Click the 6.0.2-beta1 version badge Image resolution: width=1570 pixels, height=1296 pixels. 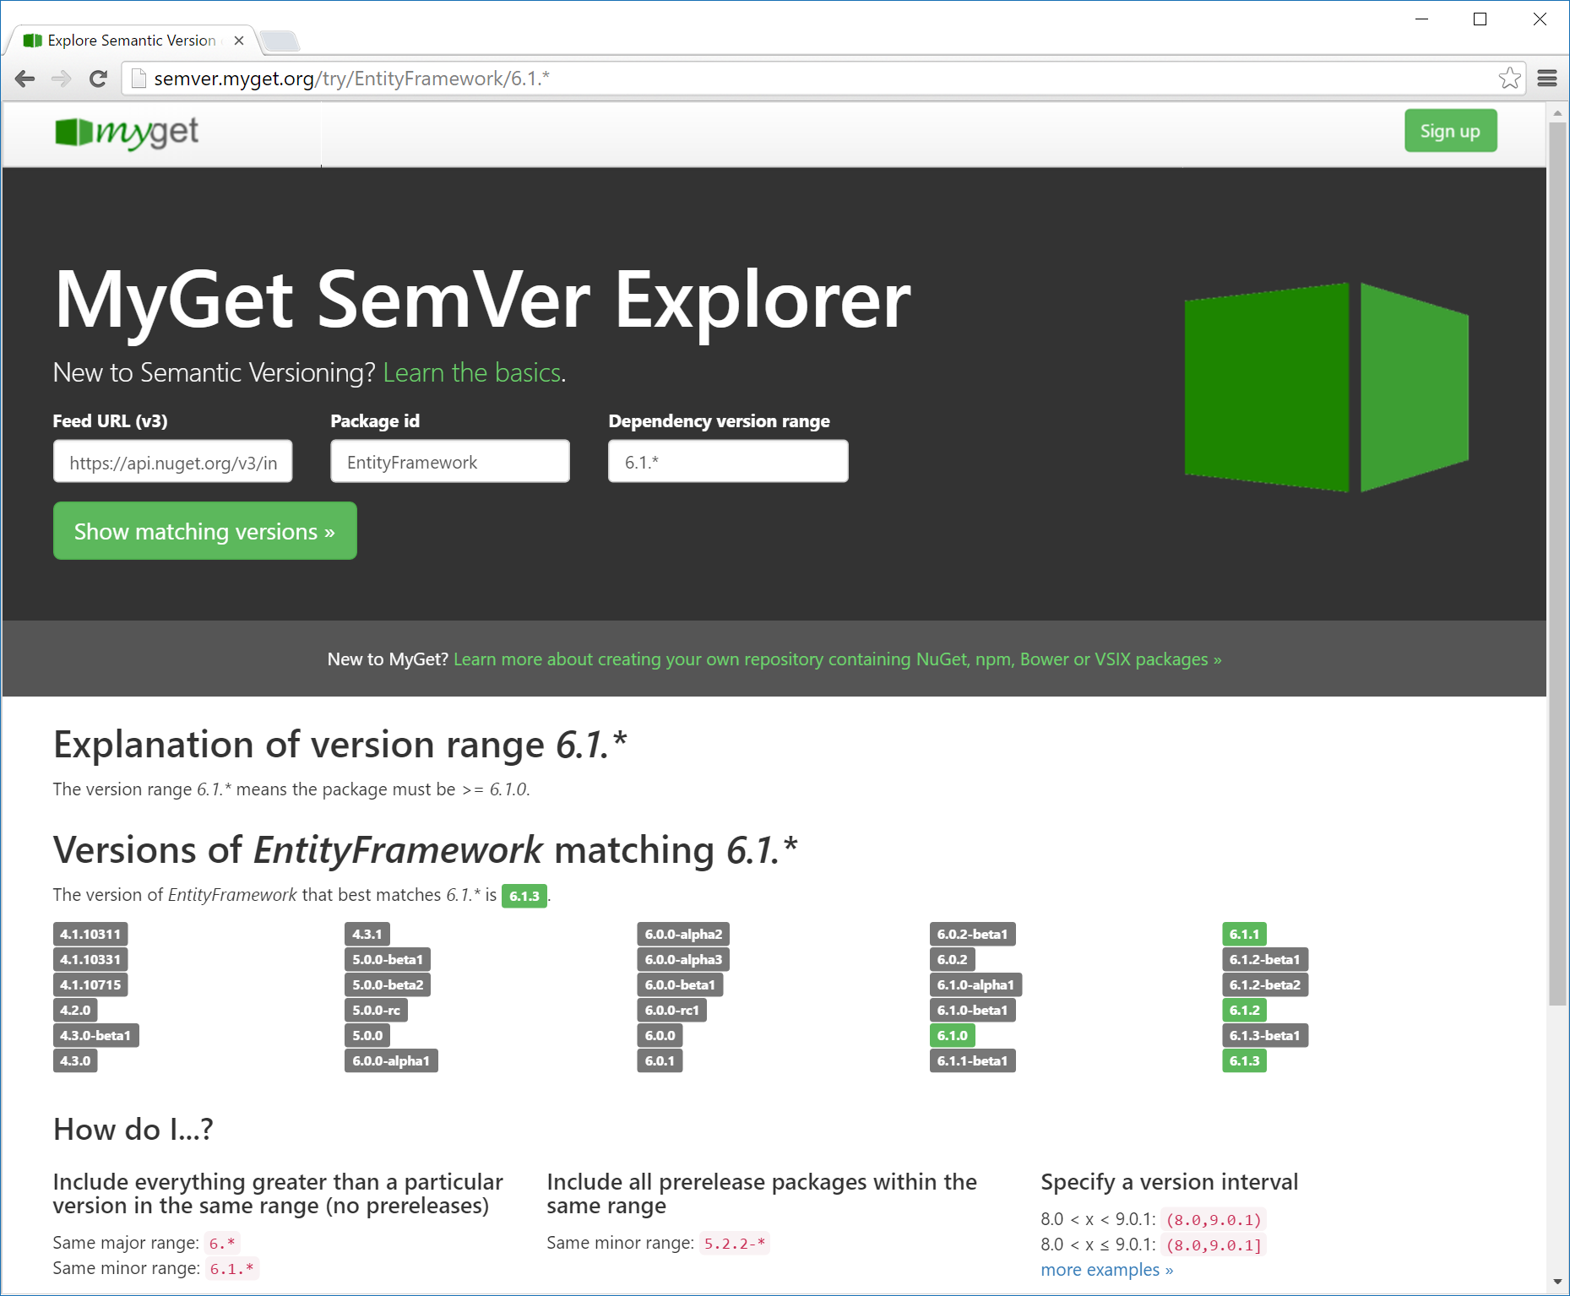(972, 934)
